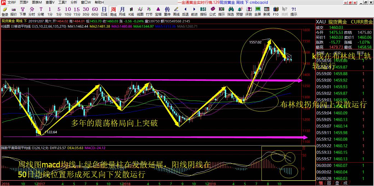Select the 5分 five-minute period
This screenshot has height=186, width=374.
pos(59,11)
